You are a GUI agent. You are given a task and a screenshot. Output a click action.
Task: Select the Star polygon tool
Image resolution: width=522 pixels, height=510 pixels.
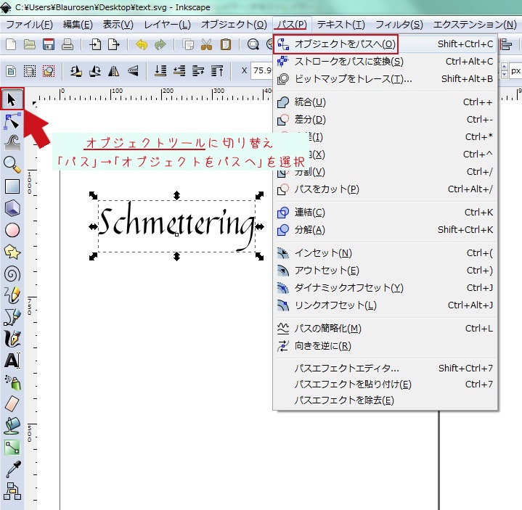pos(12,252)
